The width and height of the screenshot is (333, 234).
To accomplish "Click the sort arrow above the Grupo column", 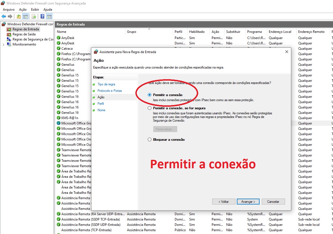I will (149, 29).
